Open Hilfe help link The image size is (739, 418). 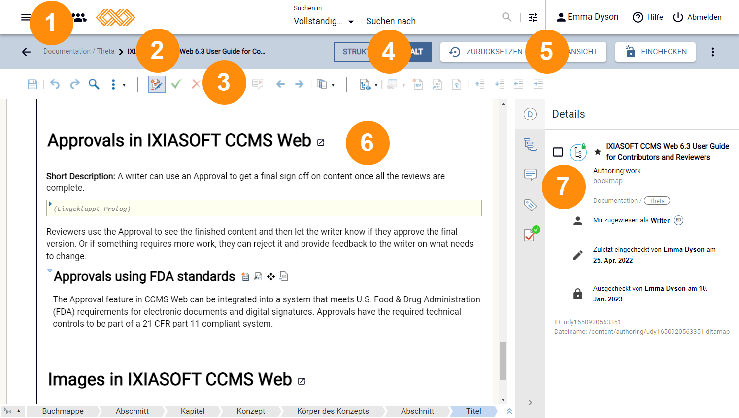(648, 17)
